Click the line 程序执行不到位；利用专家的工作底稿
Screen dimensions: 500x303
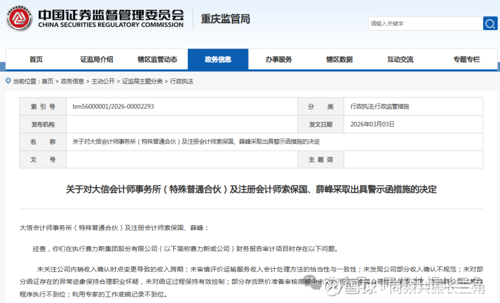tap(94, 294)
